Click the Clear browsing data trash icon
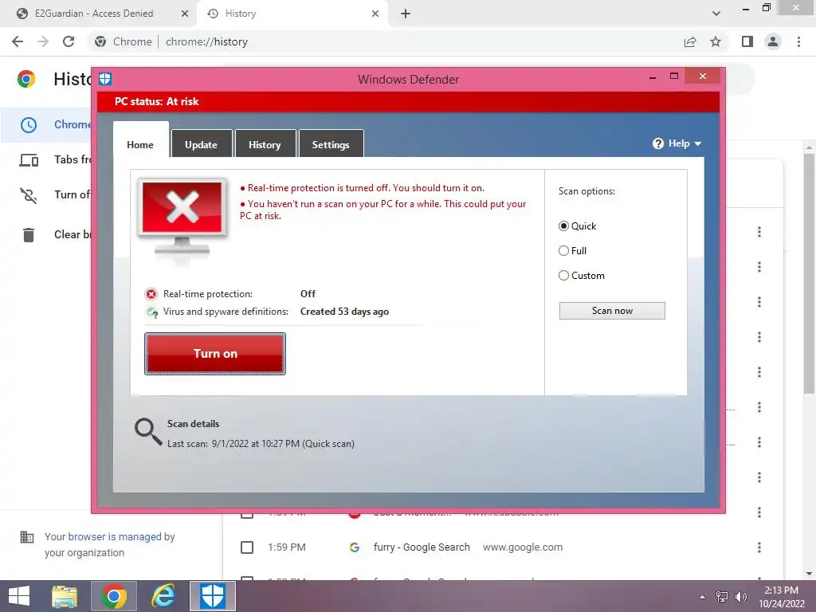This screenshot has height=612, width=816. (29, 235)
